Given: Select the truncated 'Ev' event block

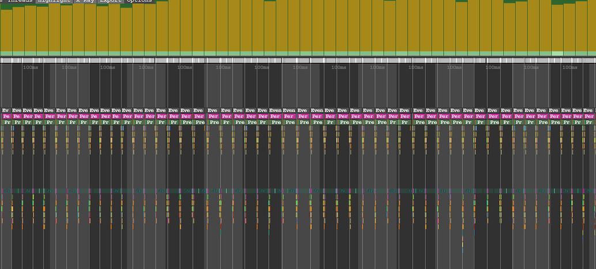Looking at the screenshot, I should 6,110.
